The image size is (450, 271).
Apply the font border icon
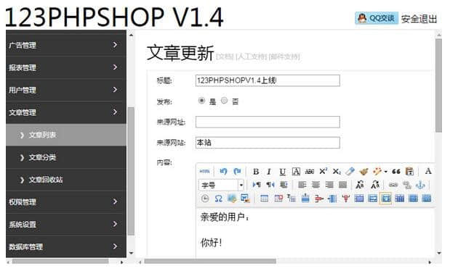296,172
